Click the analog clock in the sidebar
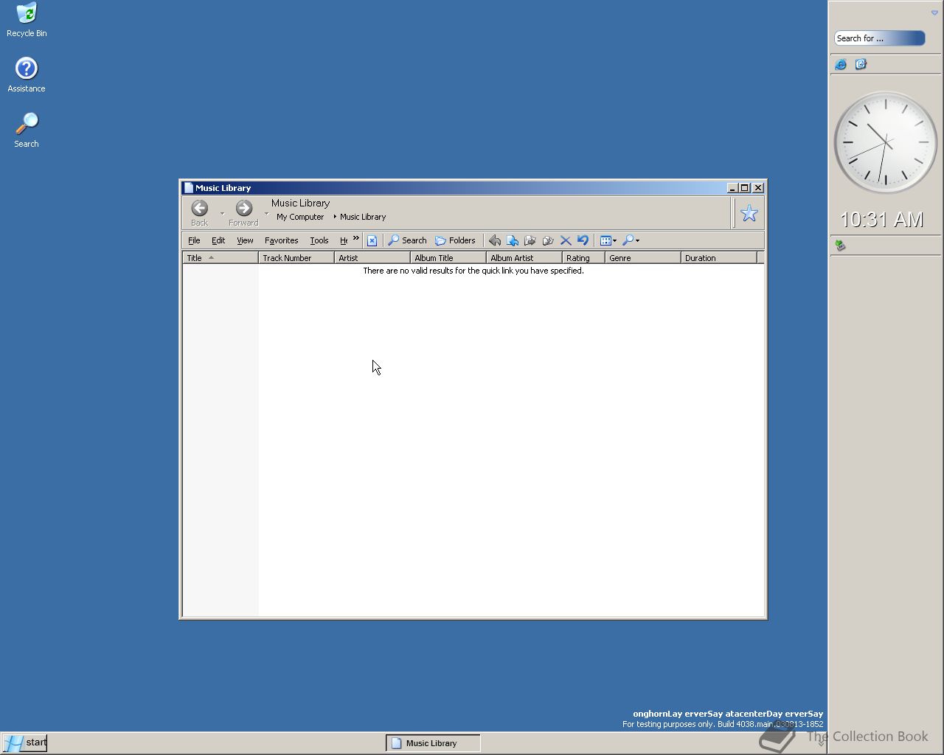This screenshot has height=755, width=944. point(885,142)
